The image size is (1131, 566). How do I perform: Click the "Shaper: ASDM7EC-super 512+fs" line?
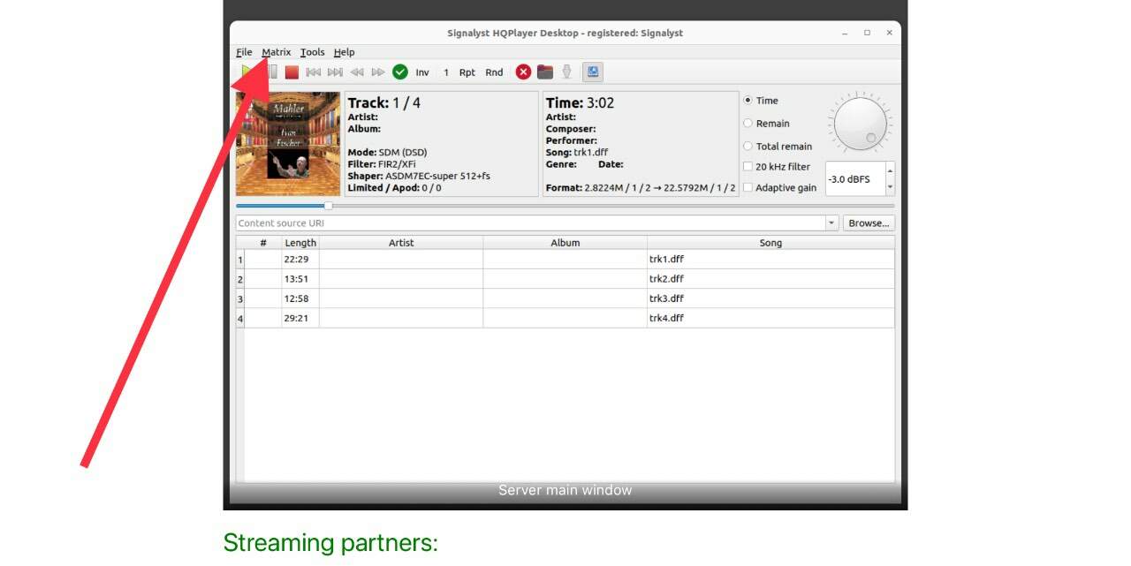pos(419,176)
